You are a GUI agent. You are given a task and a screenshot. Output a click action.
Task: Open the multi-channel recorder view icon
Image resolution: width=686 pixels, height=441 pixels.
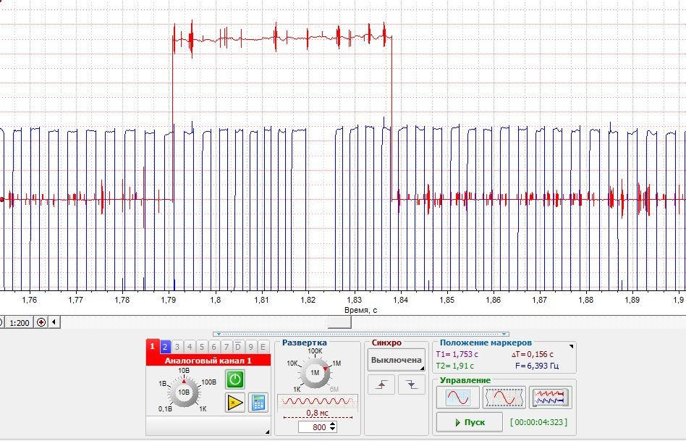pyautogui.click(x=550, y=397)
